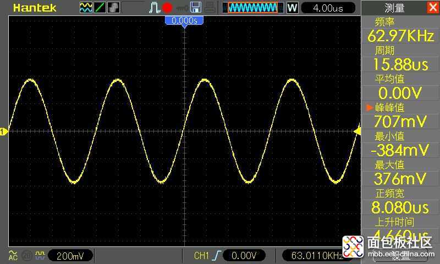Click the 4.00us timebase readout
The image size is (440, 264).
click(328, 8)
